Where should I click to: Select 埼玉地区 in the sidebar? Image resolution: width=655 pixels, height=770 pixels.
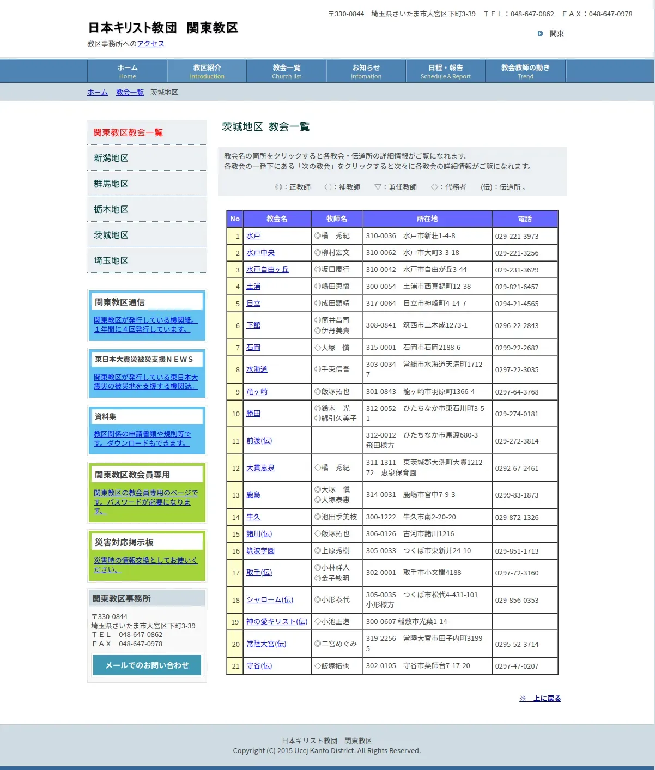147,260
